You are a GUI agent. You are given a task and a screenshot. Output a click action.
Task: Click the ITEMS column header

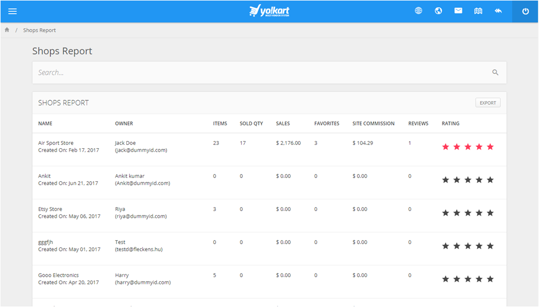tap(220, 123)
